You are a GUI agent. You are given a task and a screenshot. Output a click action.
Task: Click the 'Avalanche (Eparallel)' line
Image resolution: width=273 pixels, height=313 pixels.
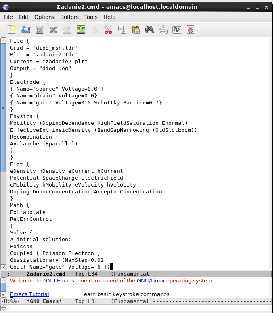(44, 144)
